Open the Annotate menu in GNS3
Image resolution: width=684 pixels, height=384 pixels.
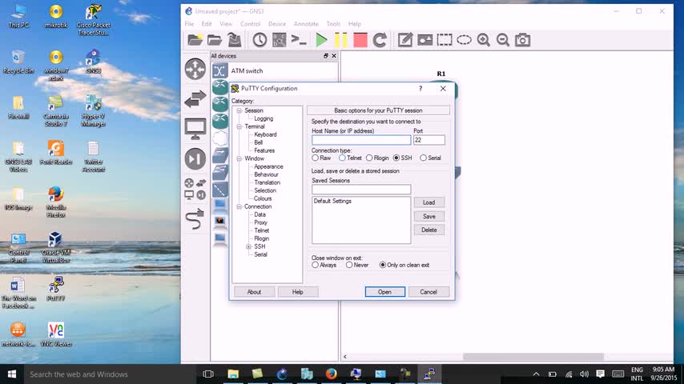point(305,24)
